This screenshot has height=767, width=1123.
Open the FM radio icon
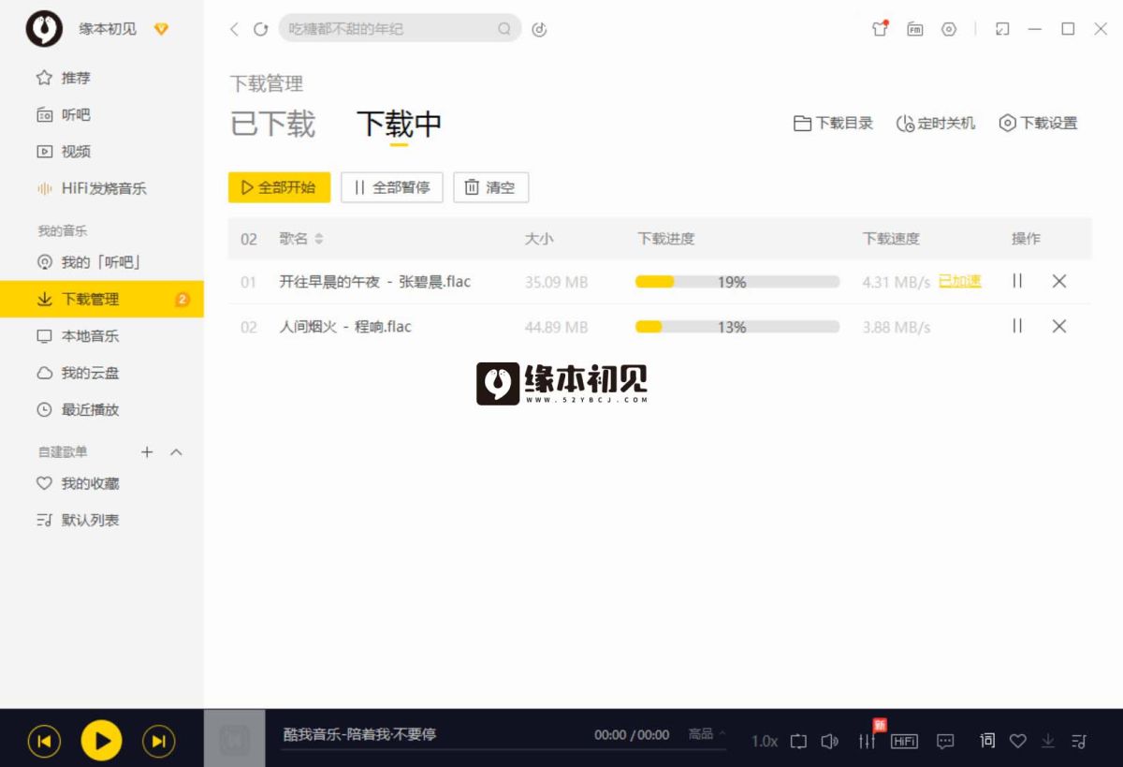(x=914, y=29)
